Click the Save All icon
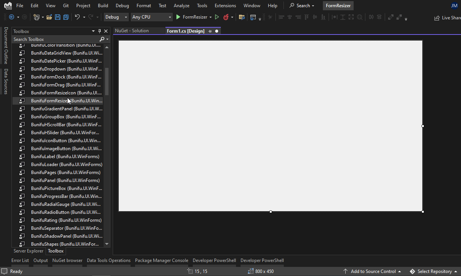This screenshot has height=276, width=461. 66,17
